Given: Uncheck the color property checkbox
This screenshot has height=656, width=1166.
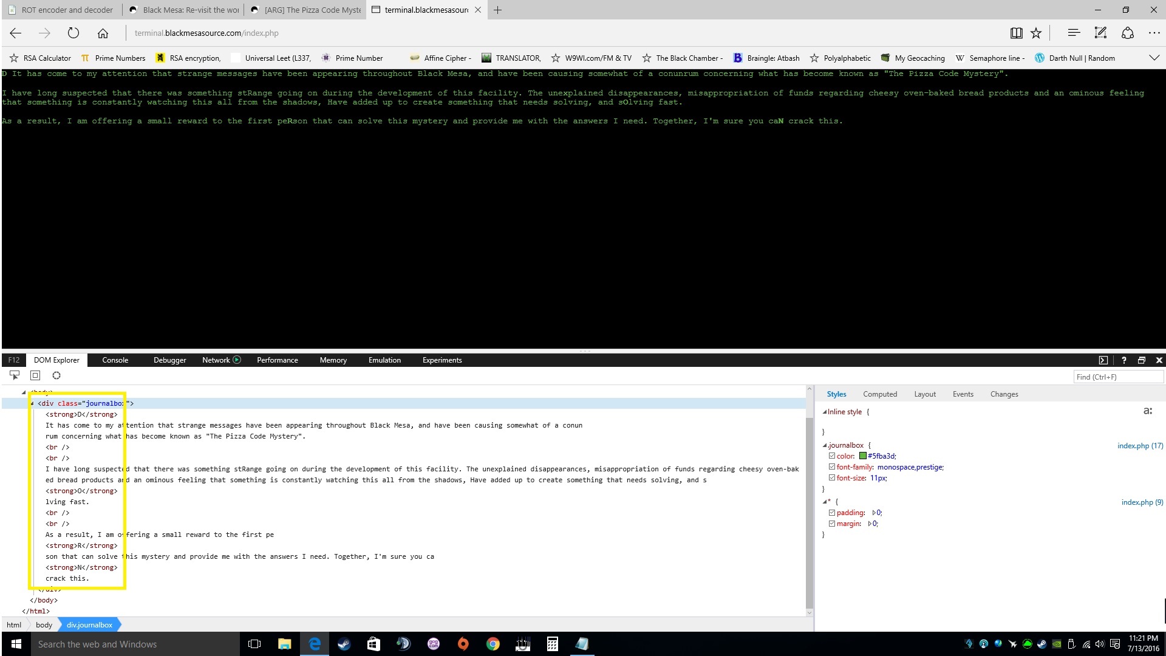Looking at the screenshot, I should (x=832, y=456).
